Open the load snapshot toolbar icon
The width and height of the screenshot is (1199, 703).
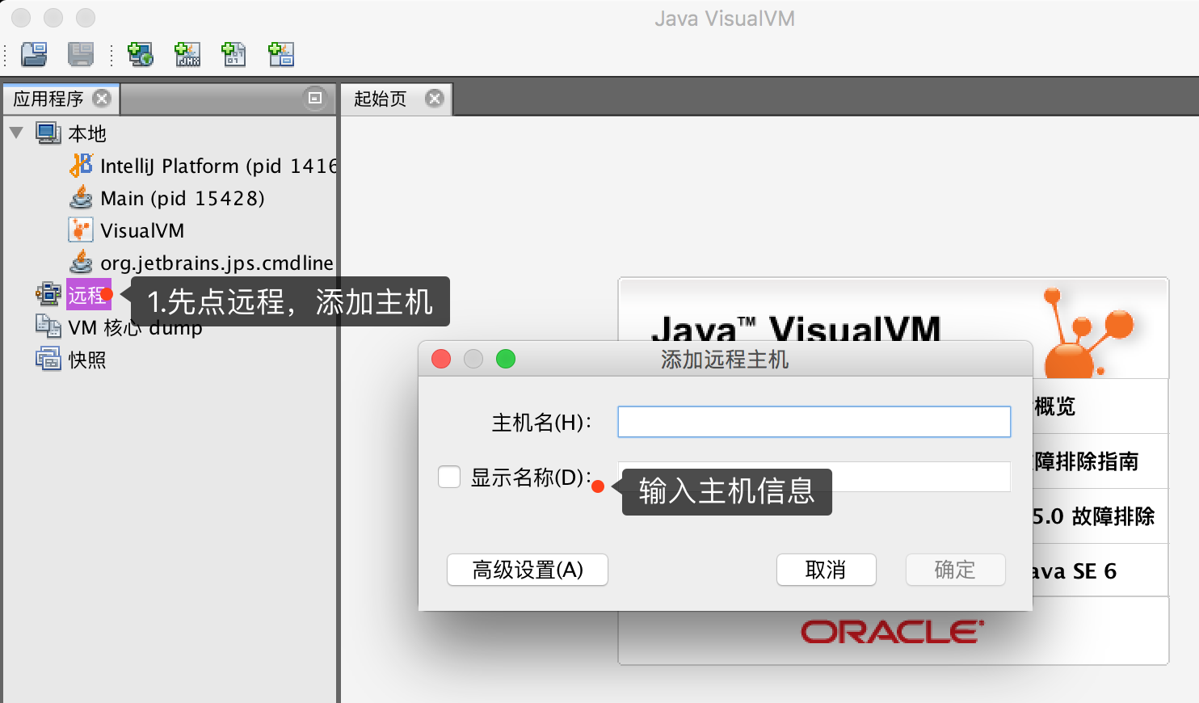pos(32,54)
